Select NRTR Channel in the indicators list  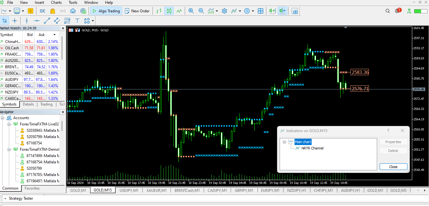tap(312, 148)
